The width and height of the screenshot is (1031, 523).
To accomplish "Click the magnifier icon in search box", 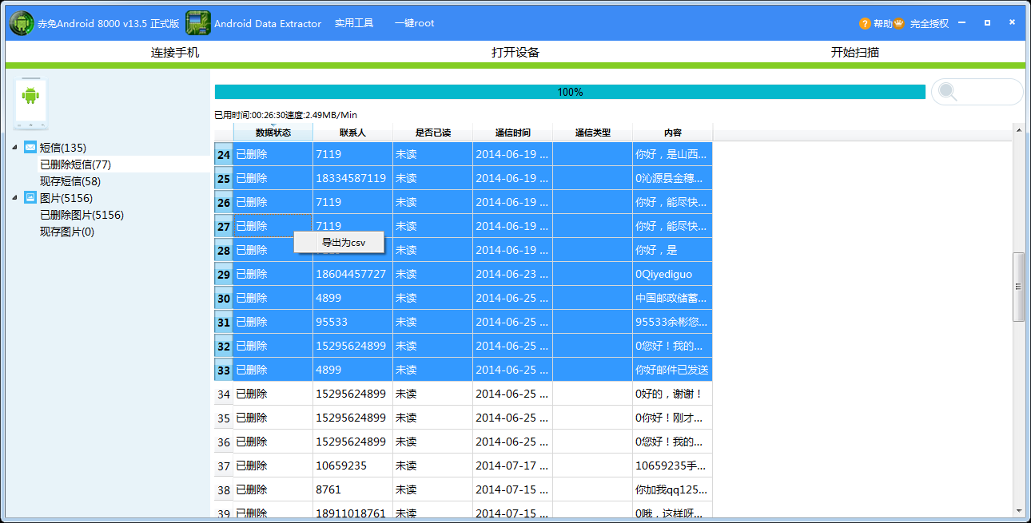I will (x=948, y=92).
